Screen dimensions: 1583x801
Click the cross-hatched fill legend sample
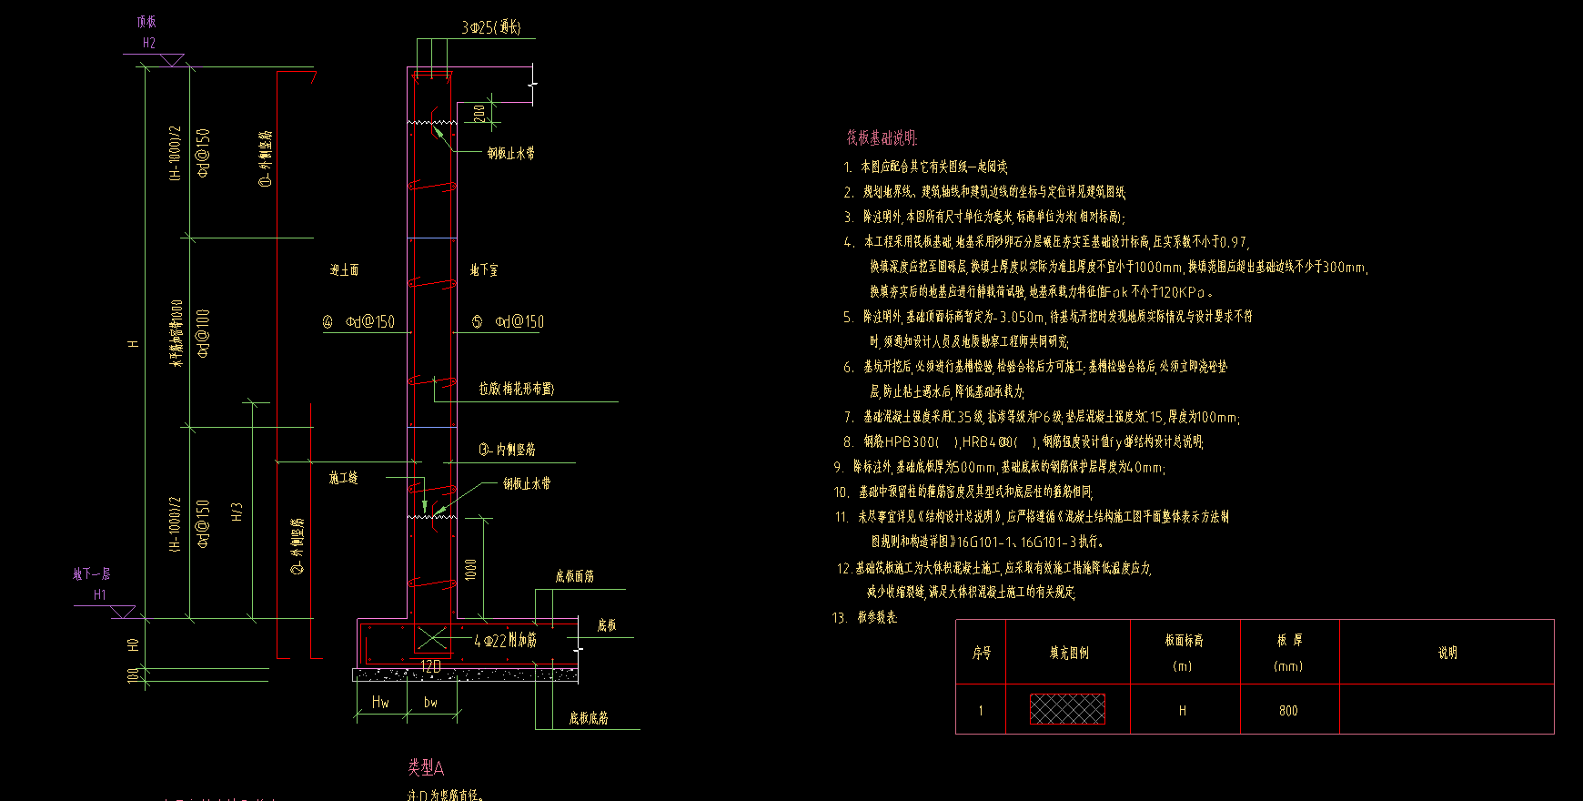tap(1067, 709)
